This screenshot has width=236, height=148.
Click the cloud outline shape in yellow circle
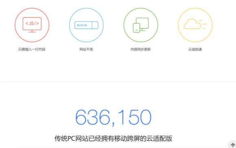[x=192, y=24]
